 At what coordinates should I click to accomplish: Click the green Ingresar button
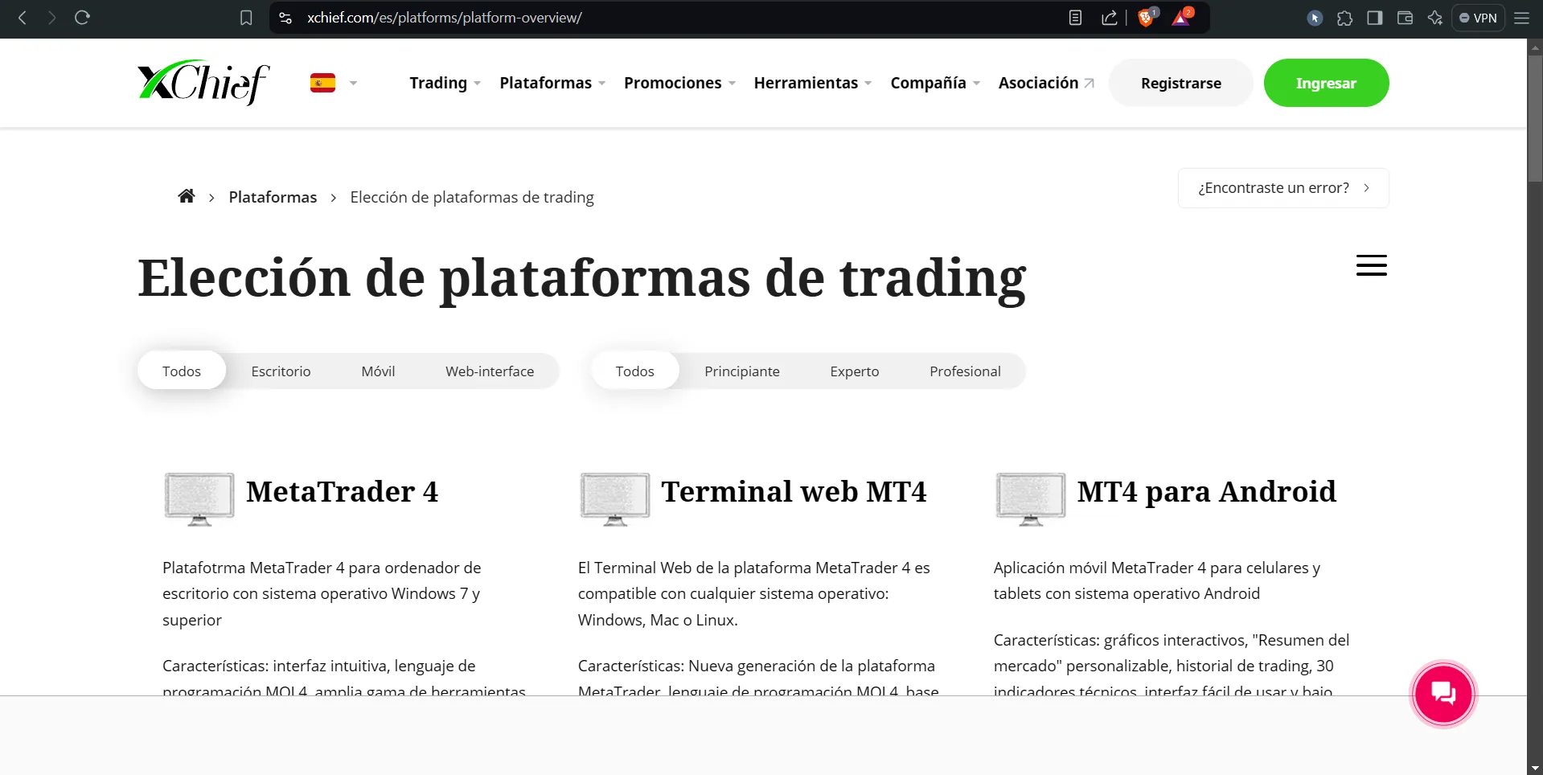click(1326, 83)
